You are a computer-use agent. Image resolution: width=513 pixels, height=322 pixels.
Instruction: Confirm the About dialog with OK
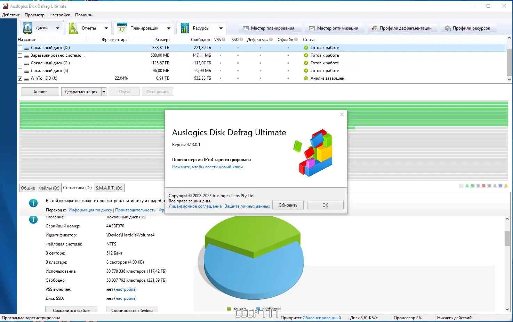pos(325,205)
